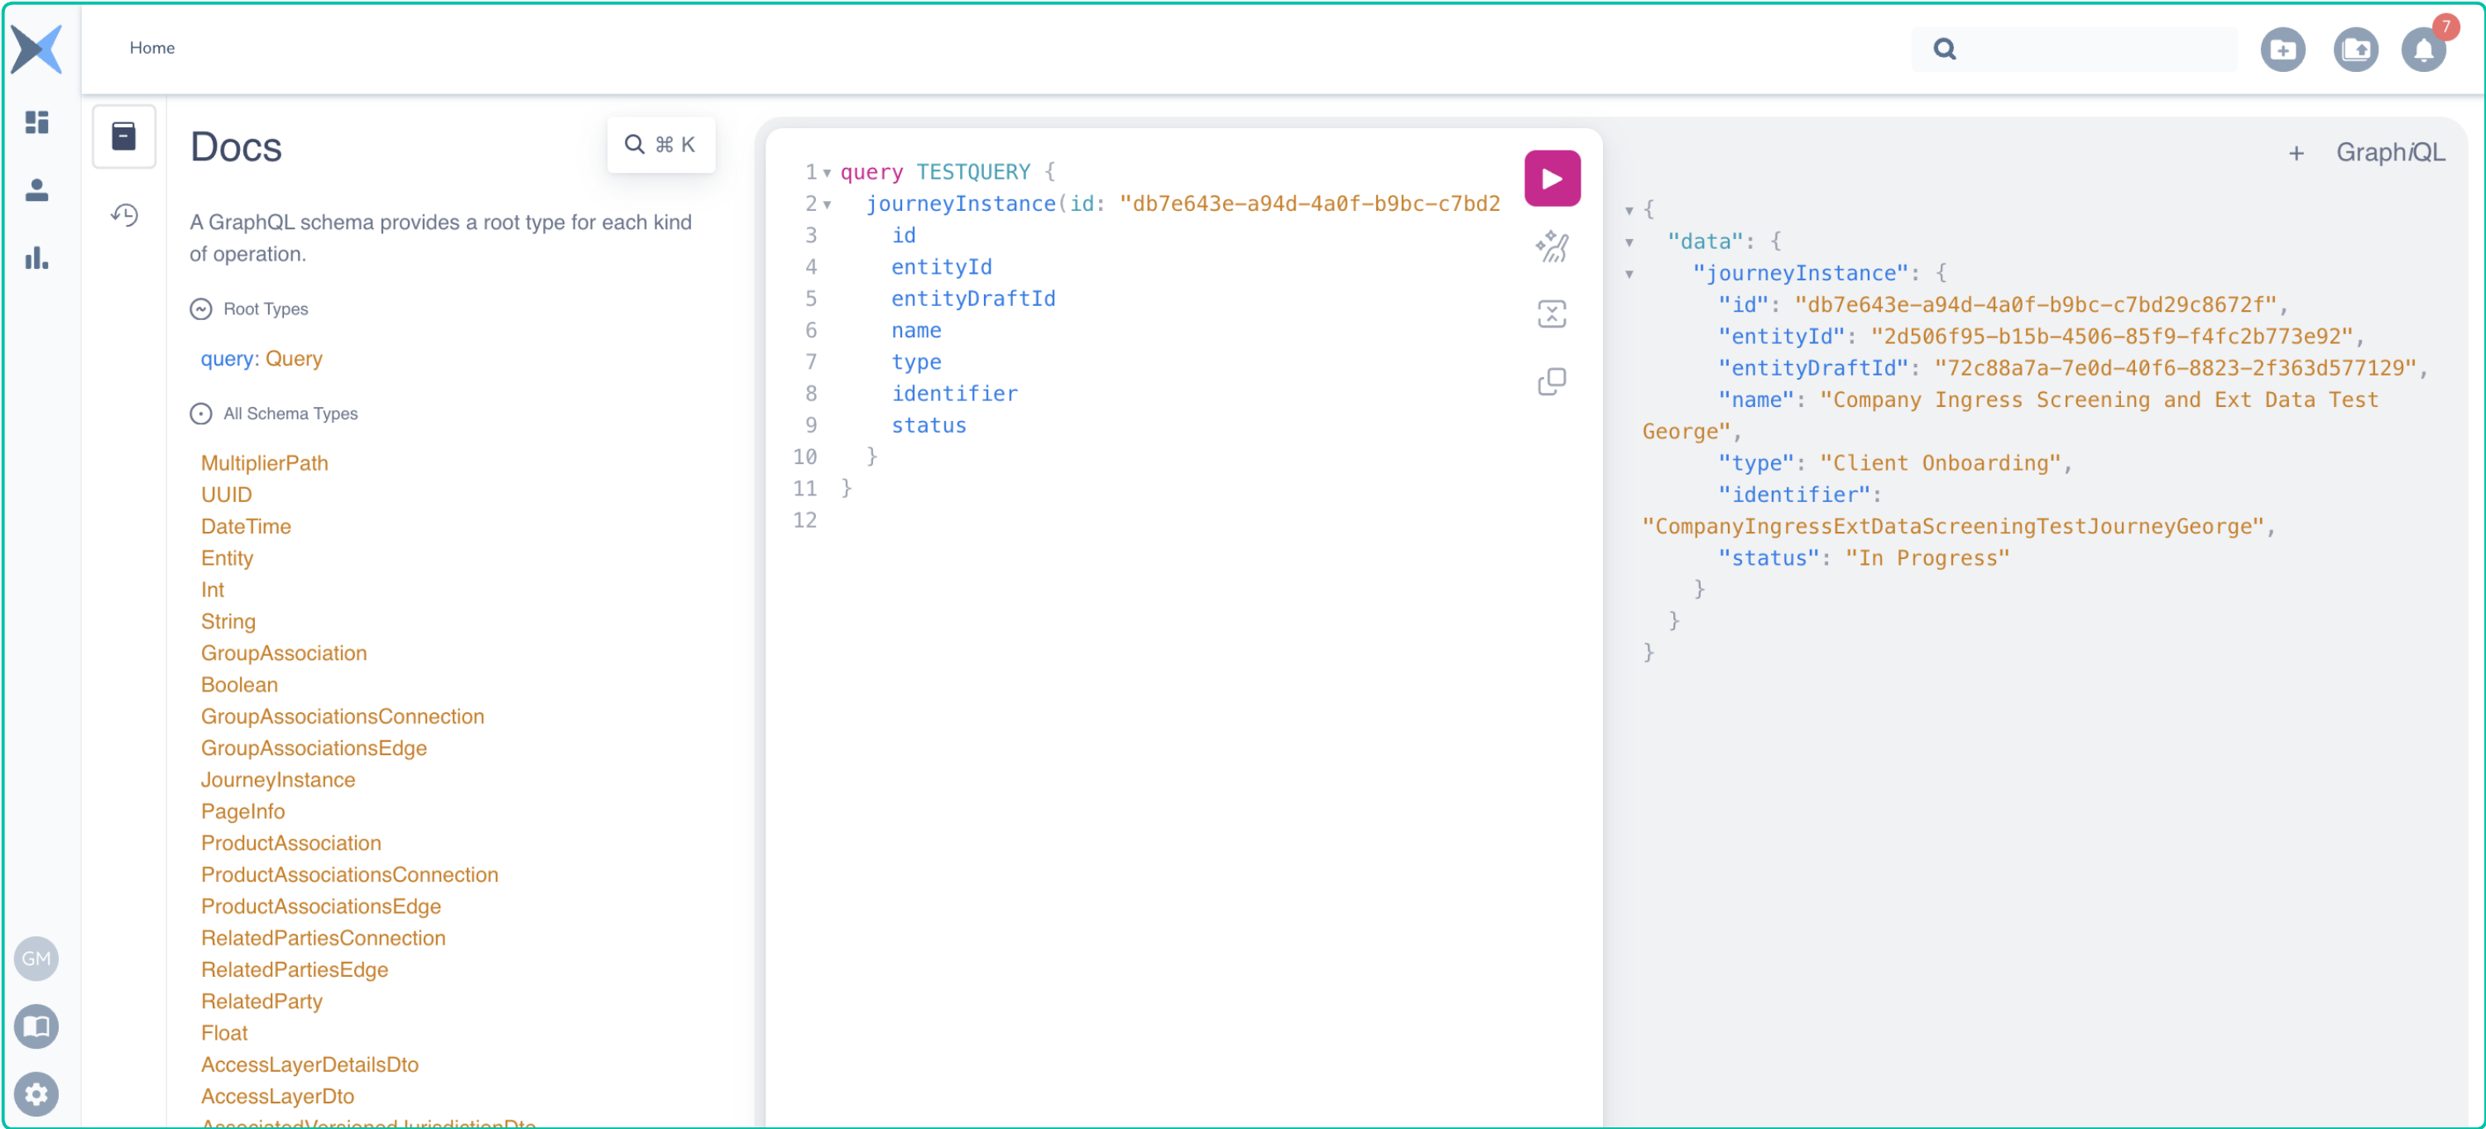2486x1129 pixels.
Task: Click the Home breadcrumb
Action: pyautogui.click(x=151, y=48)
